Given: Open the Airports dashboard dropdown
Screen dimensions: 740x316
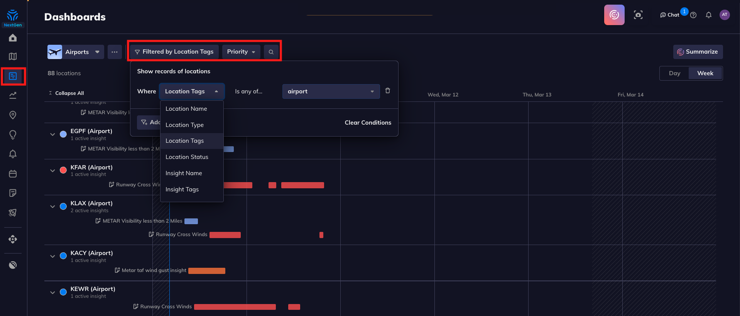Looking at the screenshot, I should [x=76, y=52].
